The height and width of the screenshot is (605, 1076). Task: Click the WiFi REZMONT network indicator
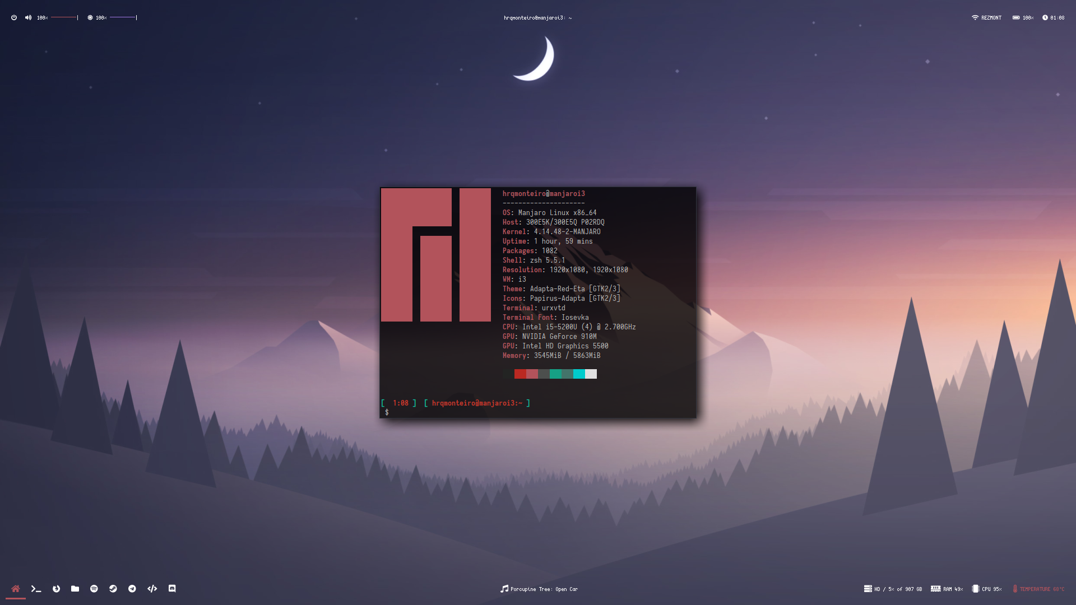pyautogui.click(x=985, y=18)
